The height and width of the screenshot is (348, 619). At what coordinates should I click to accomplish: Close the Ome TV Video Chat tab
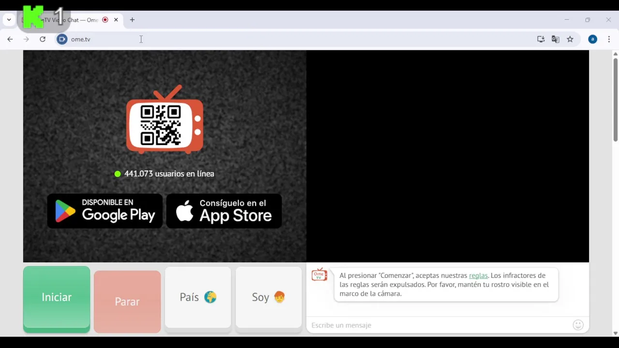[116, 20]
